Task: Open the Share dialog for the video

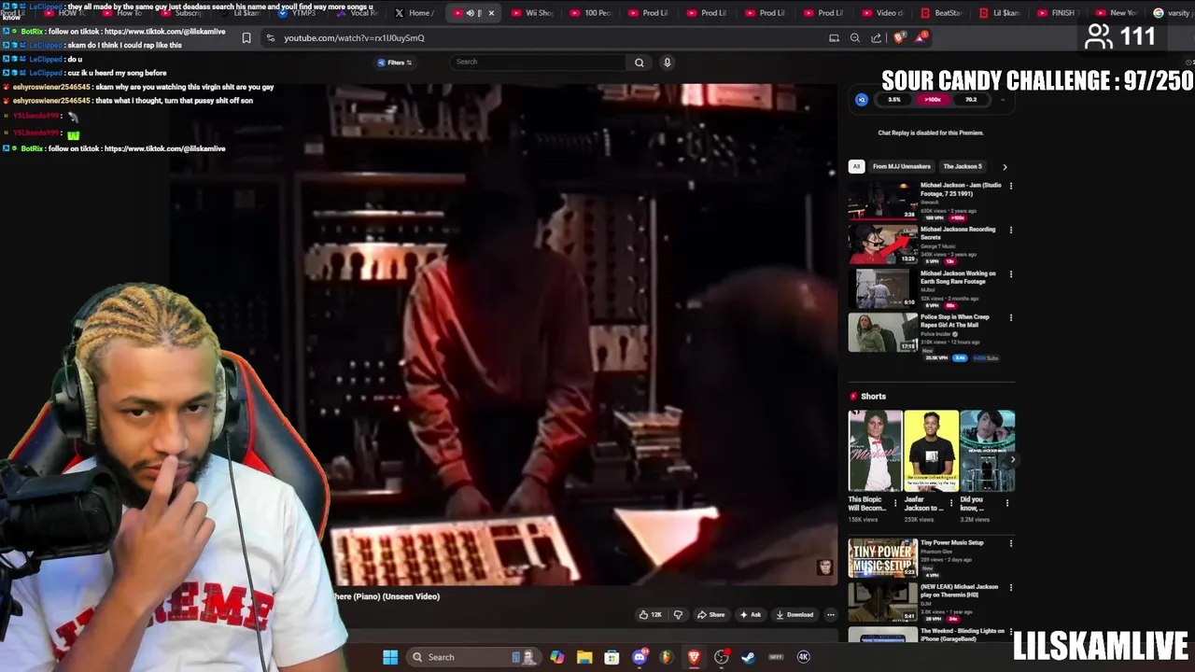Action: (x=711, y=614)
